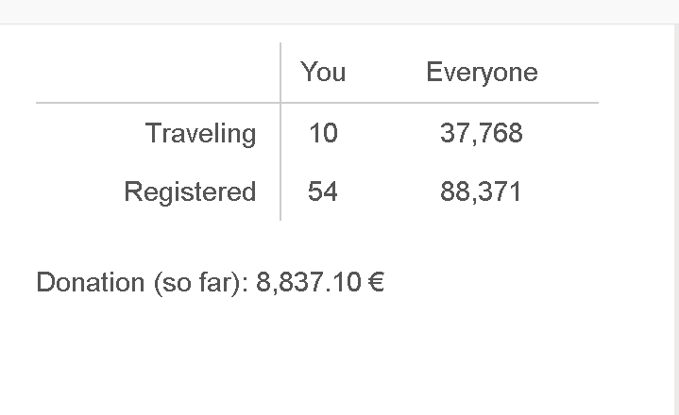
Task: Click the gray bar above the panel
Action: (340, 11)
